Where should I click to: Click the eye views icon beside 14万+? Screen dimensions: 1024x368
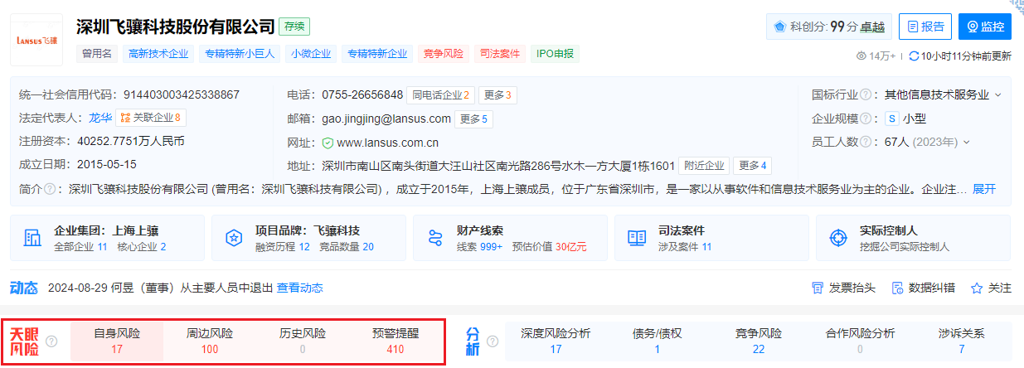861,56
